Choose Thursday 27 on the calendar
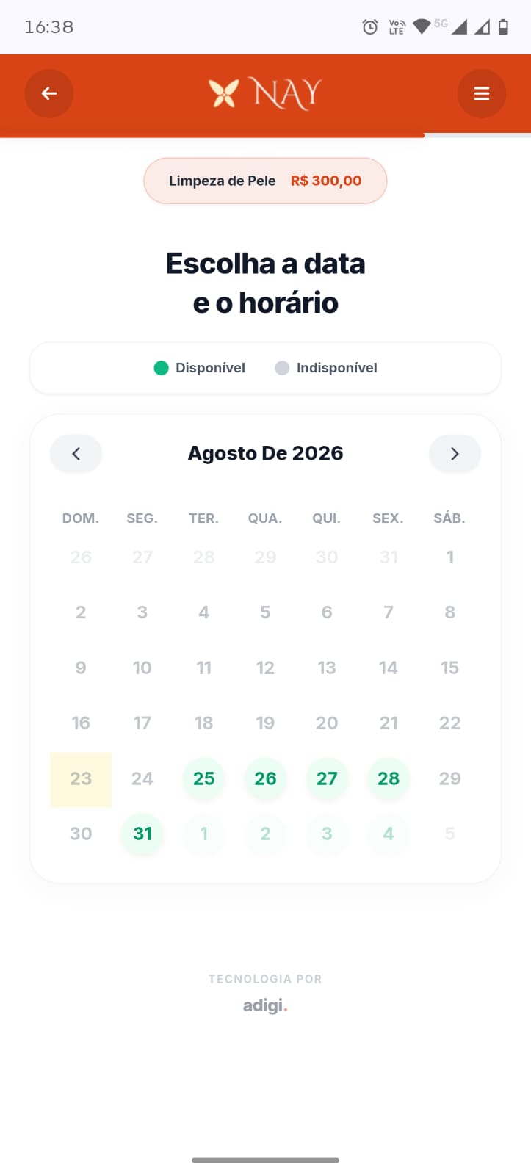Image resolution: width=531 pixels, height=1175 pixels. tap(327, 778)
